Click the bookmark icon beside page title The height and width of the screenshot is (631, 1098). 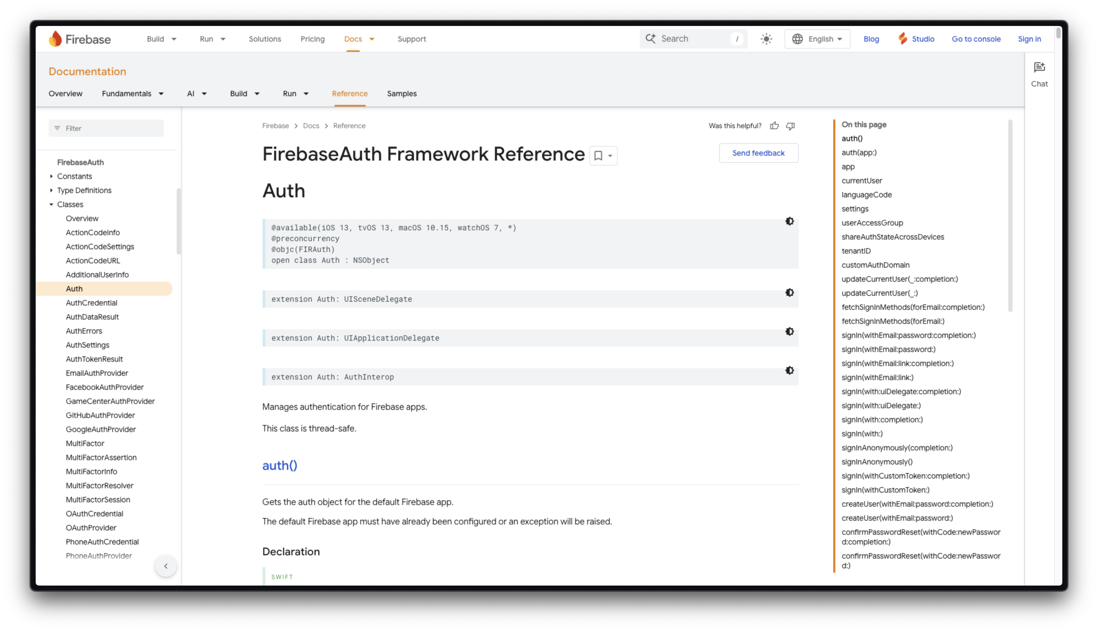point(598,155)
